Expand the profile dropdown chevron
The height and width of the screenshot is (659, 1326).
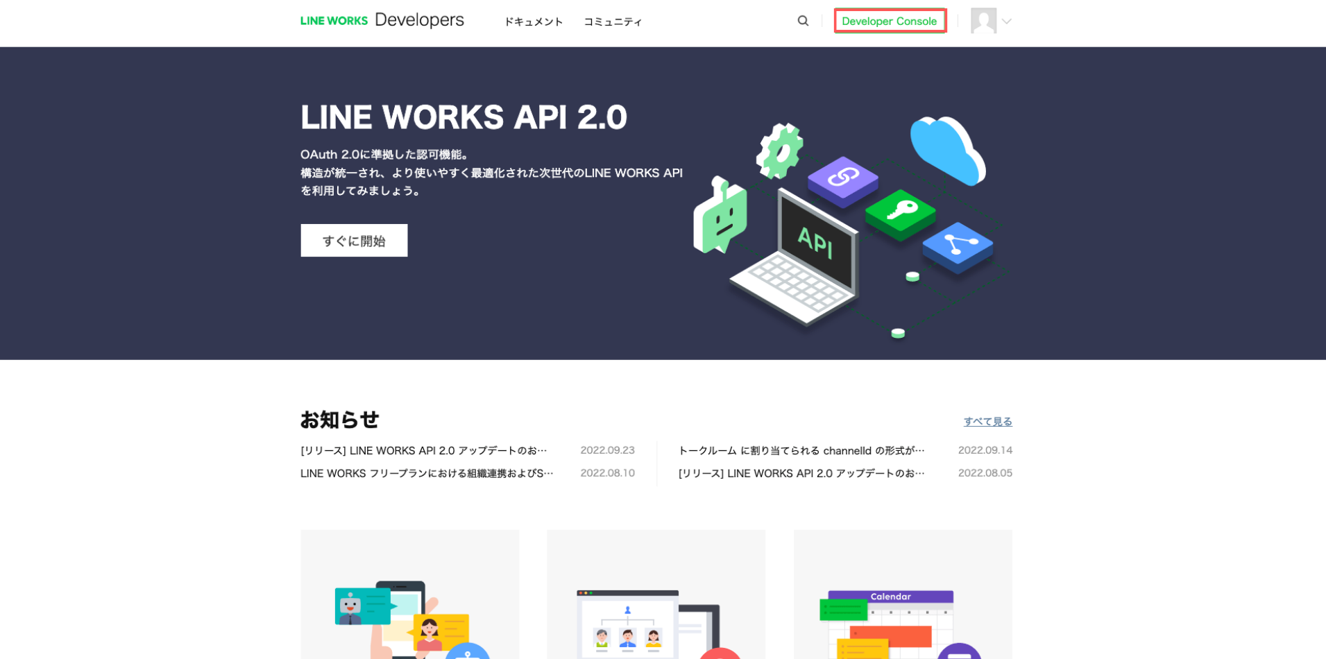coord(1007,22)
